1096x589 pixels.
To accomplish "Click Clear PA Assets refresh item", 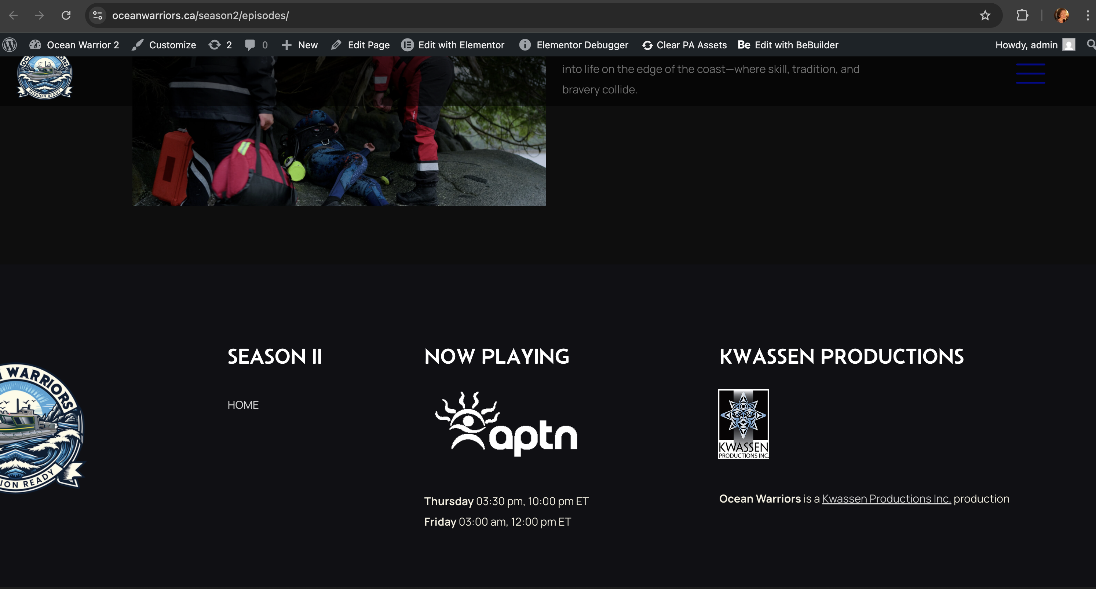I will pyautogui.click(x=684, y=45).
